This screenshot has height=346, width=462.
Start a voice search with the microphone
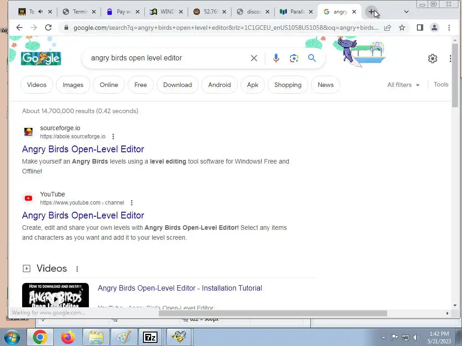tap(276, 58)
